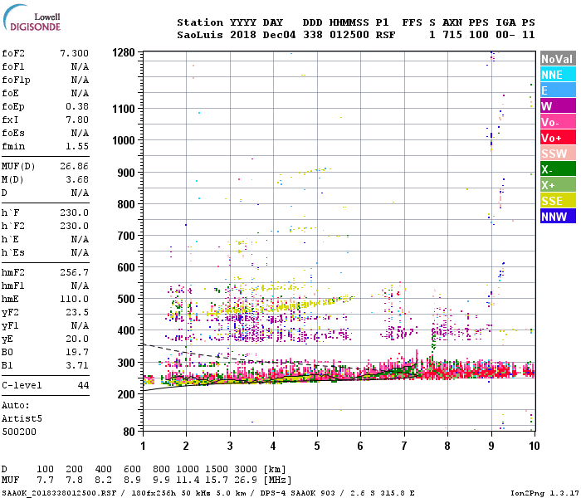This screenshot has width=581, height=498.
Task: Select the NNW blue legend swatch
Action: [558, 216]
